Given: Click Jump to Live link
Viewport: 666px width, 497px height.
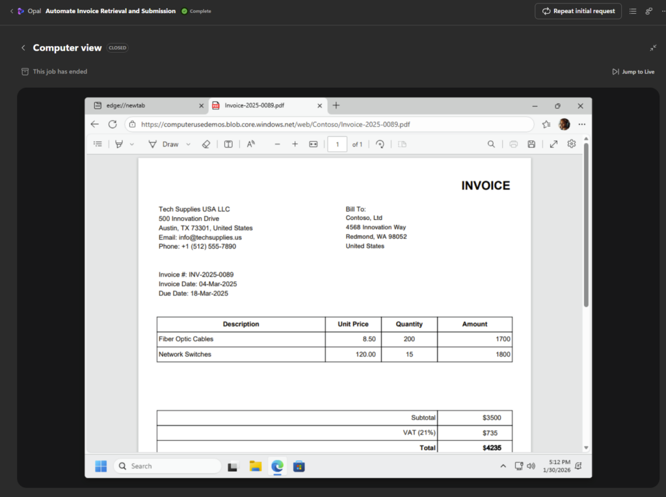Looking at the screenshot, I should tap(633, 72).
